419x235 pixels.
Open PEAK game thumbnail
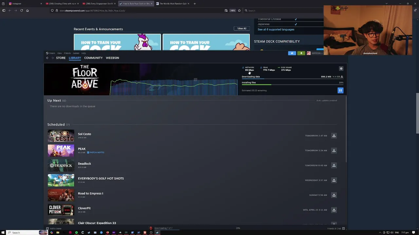(61, 150)
